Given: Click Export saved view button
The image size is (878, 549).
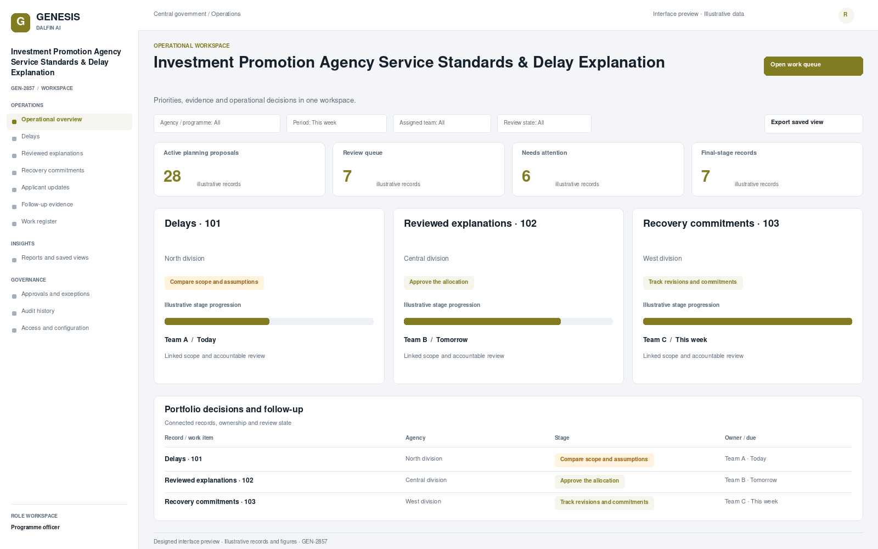Looking at the screenshot, I should [813, 124].
